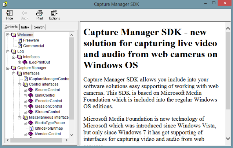Switch to the Contents tab
233x148 pixels.
tap(11, 26)
